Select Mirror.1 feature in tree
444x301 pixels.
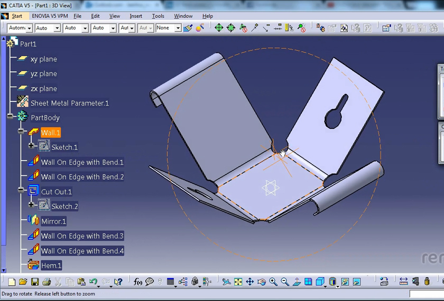tap(53, 221)
